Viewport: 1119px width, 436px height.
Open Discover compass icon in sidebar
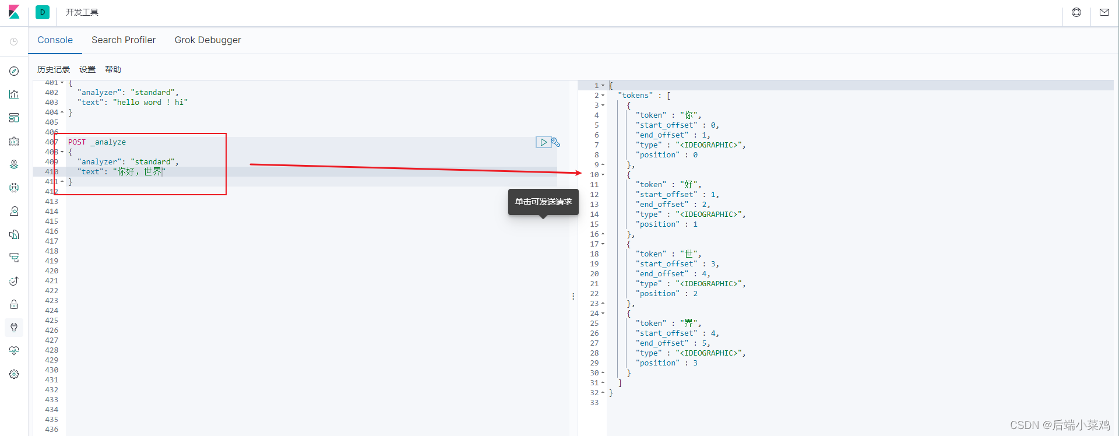(14, 71)
